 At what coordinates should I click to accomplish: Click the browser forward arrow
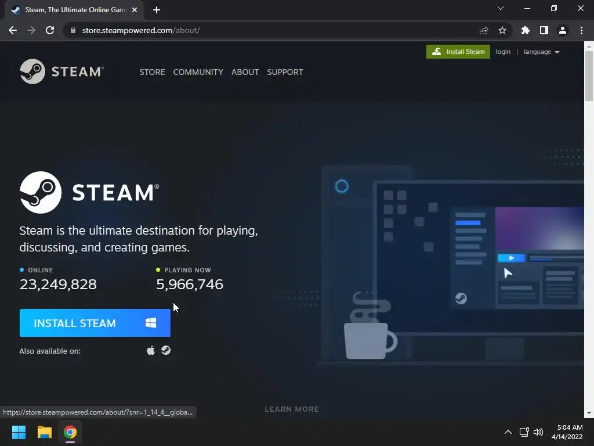pos(31,30)
